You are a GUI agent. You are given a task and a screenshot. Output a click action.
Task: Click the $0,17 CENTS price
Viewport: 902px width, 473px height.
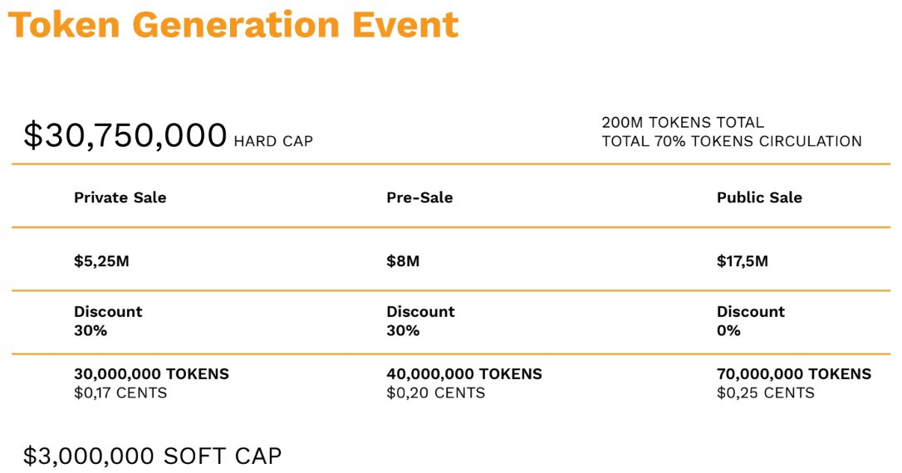pyautogui.click(x=120, y=393)
